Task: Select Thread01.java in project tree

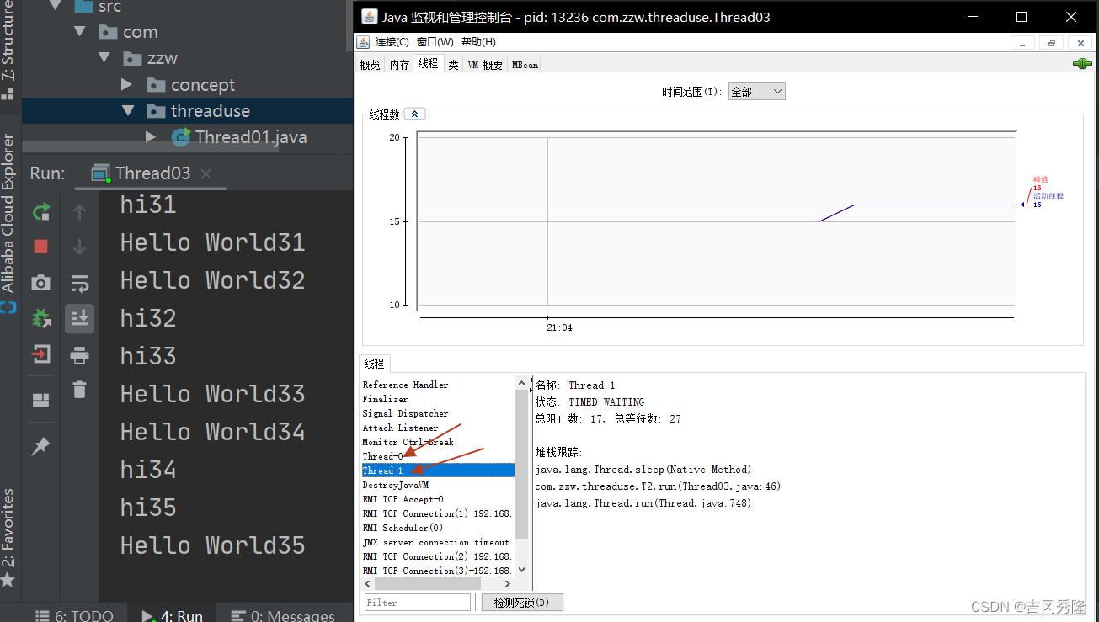Action: click(251, 136)
